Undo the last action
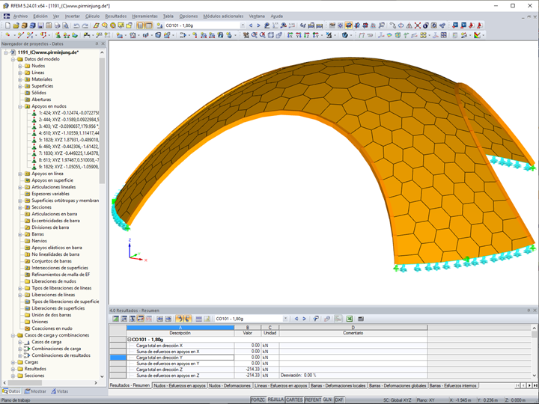The width and height of the screenshot is (539, 404). 76,25
